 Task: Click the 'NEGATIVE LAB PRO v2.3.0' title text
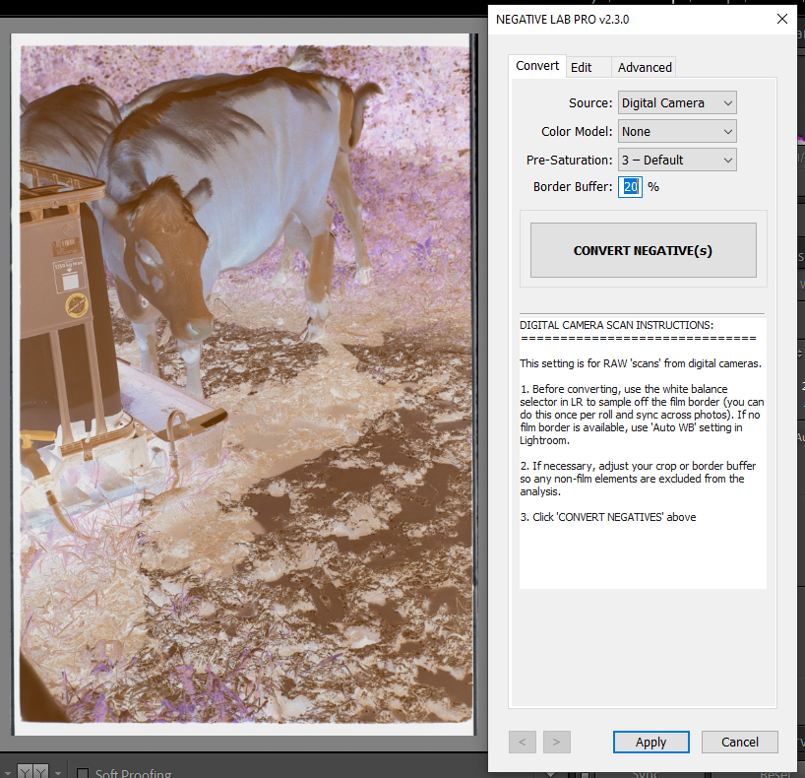pyautogui.click(x=562, y=20)
